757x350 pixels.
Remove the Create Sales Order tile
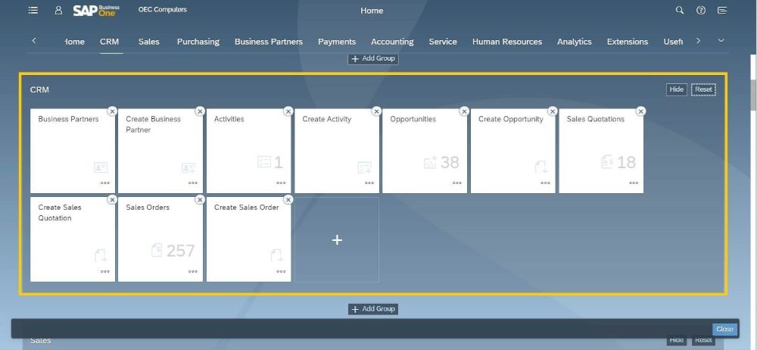(x=288, y=200)
